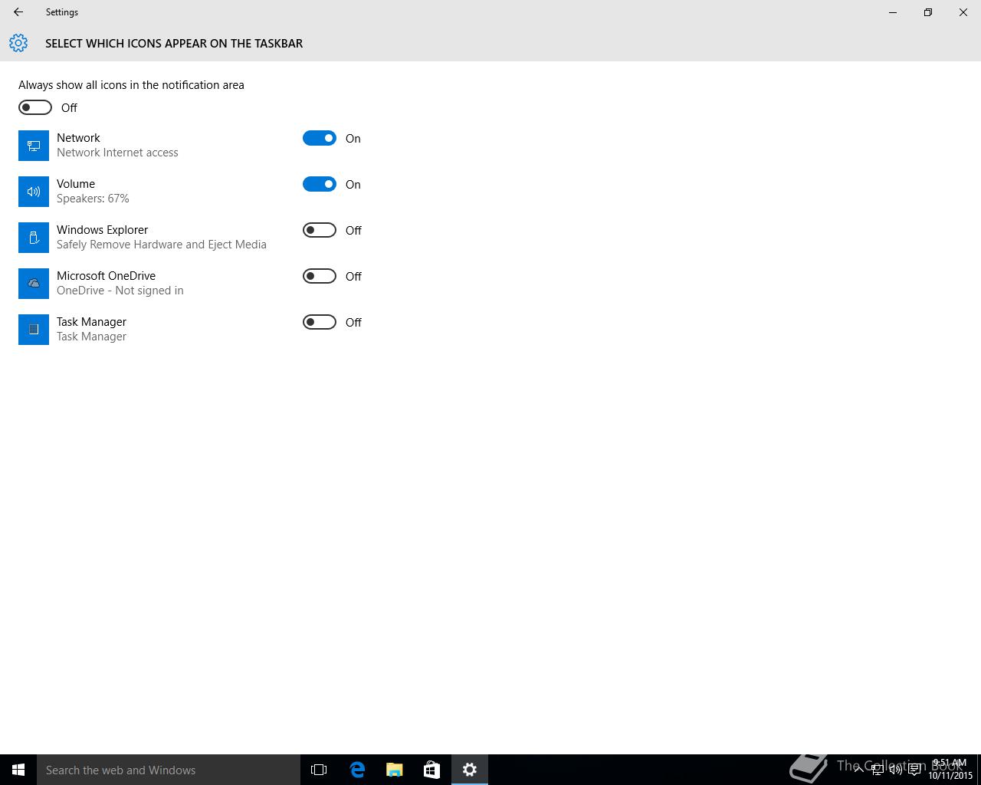Click 'Safely Remove Hardware and Eject Media' text
This screenshot has height=785, width=981.
(x=162, y=245)
